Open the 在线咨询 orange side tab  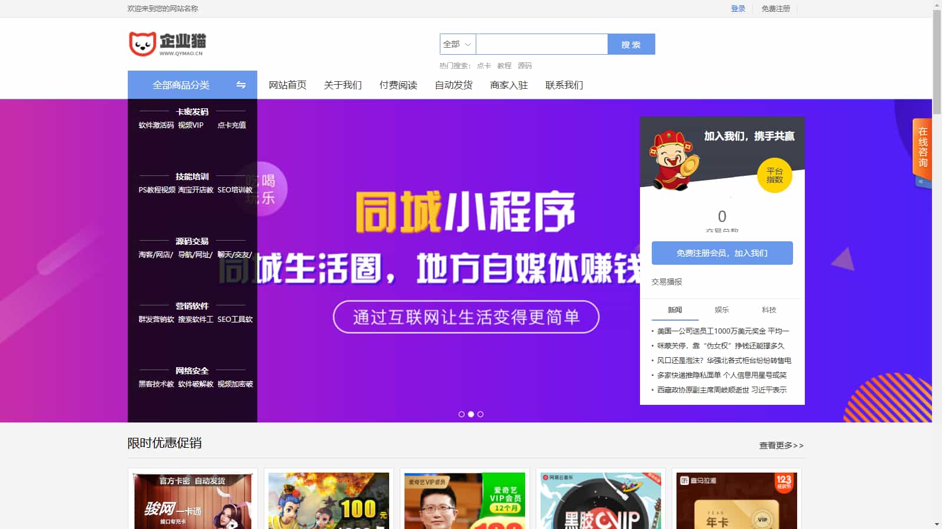pyautogui.click(x=923, y=147)
